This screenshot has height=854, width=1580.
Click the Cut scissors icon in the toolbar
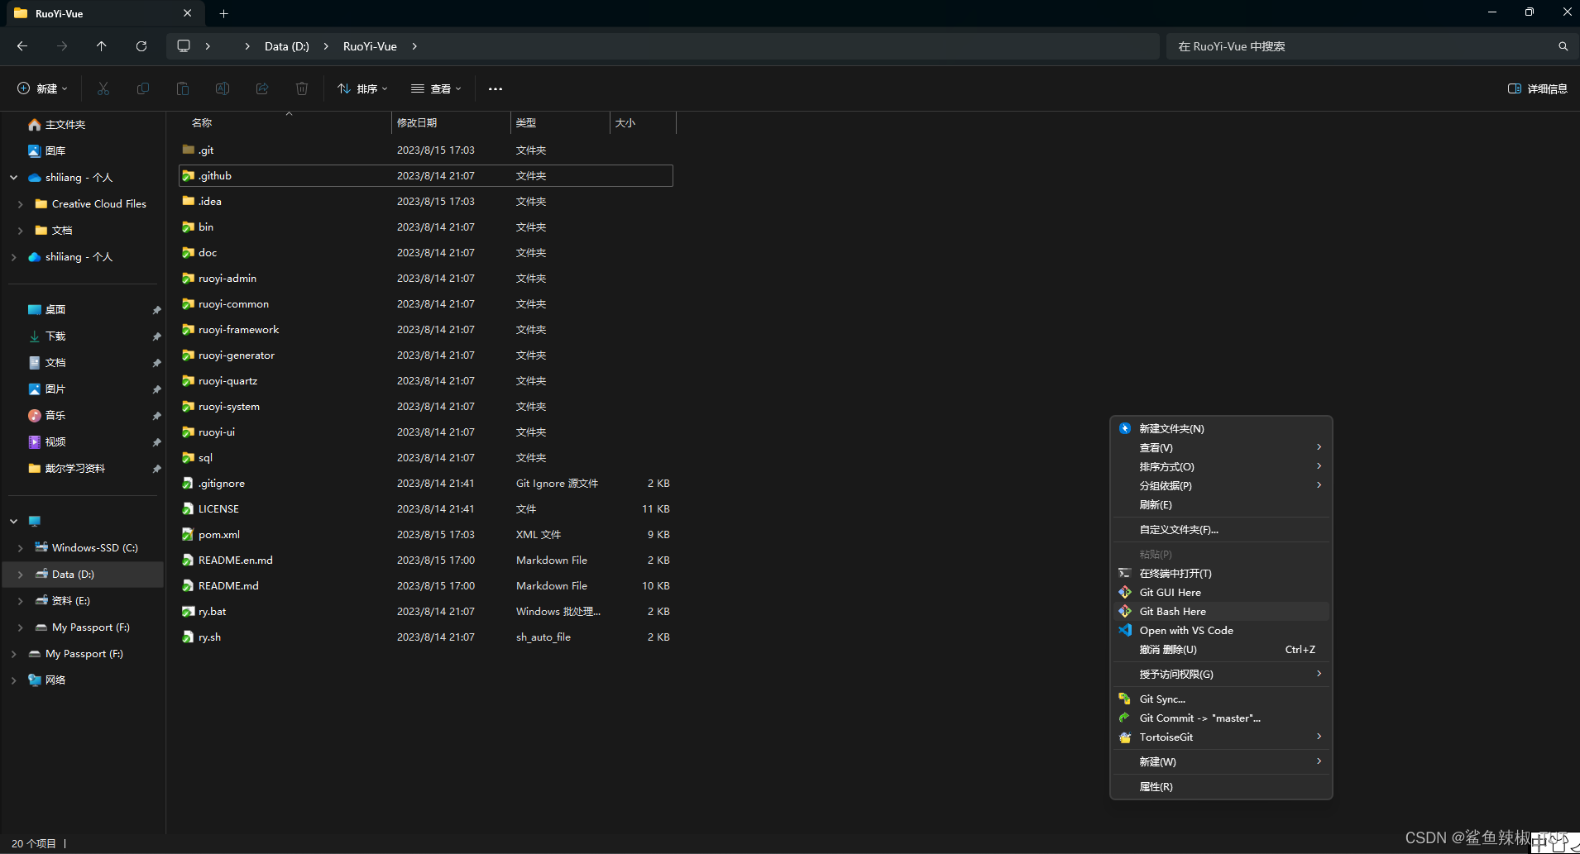[x=103, y=88]
